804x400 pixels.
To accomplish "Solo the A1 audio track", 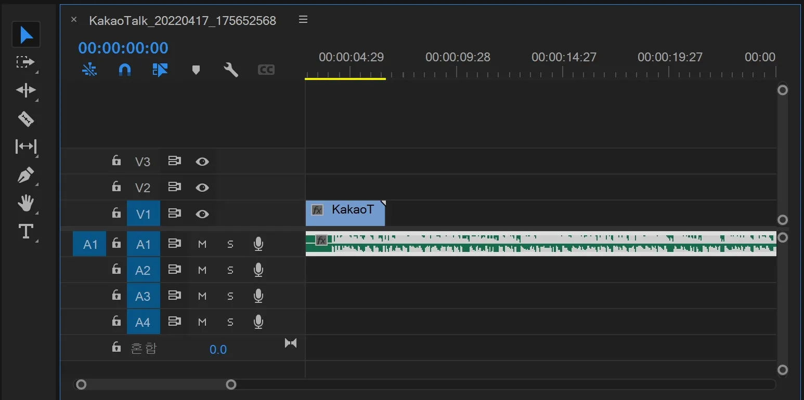I will pos(230,244).
